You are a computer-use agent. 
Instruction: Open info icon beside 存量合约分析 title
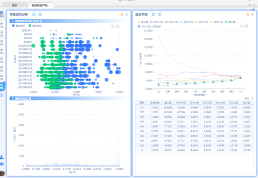point(34,14)
